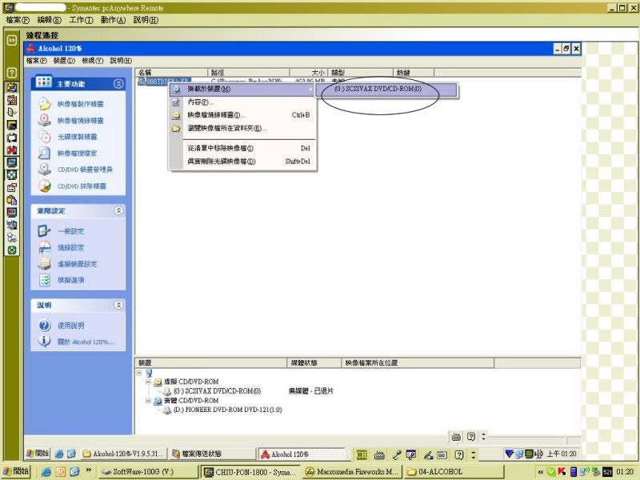Viewport: 640px width, 480px height.
Task: Collapse the 虛擬 CD/DVD-ROM tree node
Action: (148, 382)
